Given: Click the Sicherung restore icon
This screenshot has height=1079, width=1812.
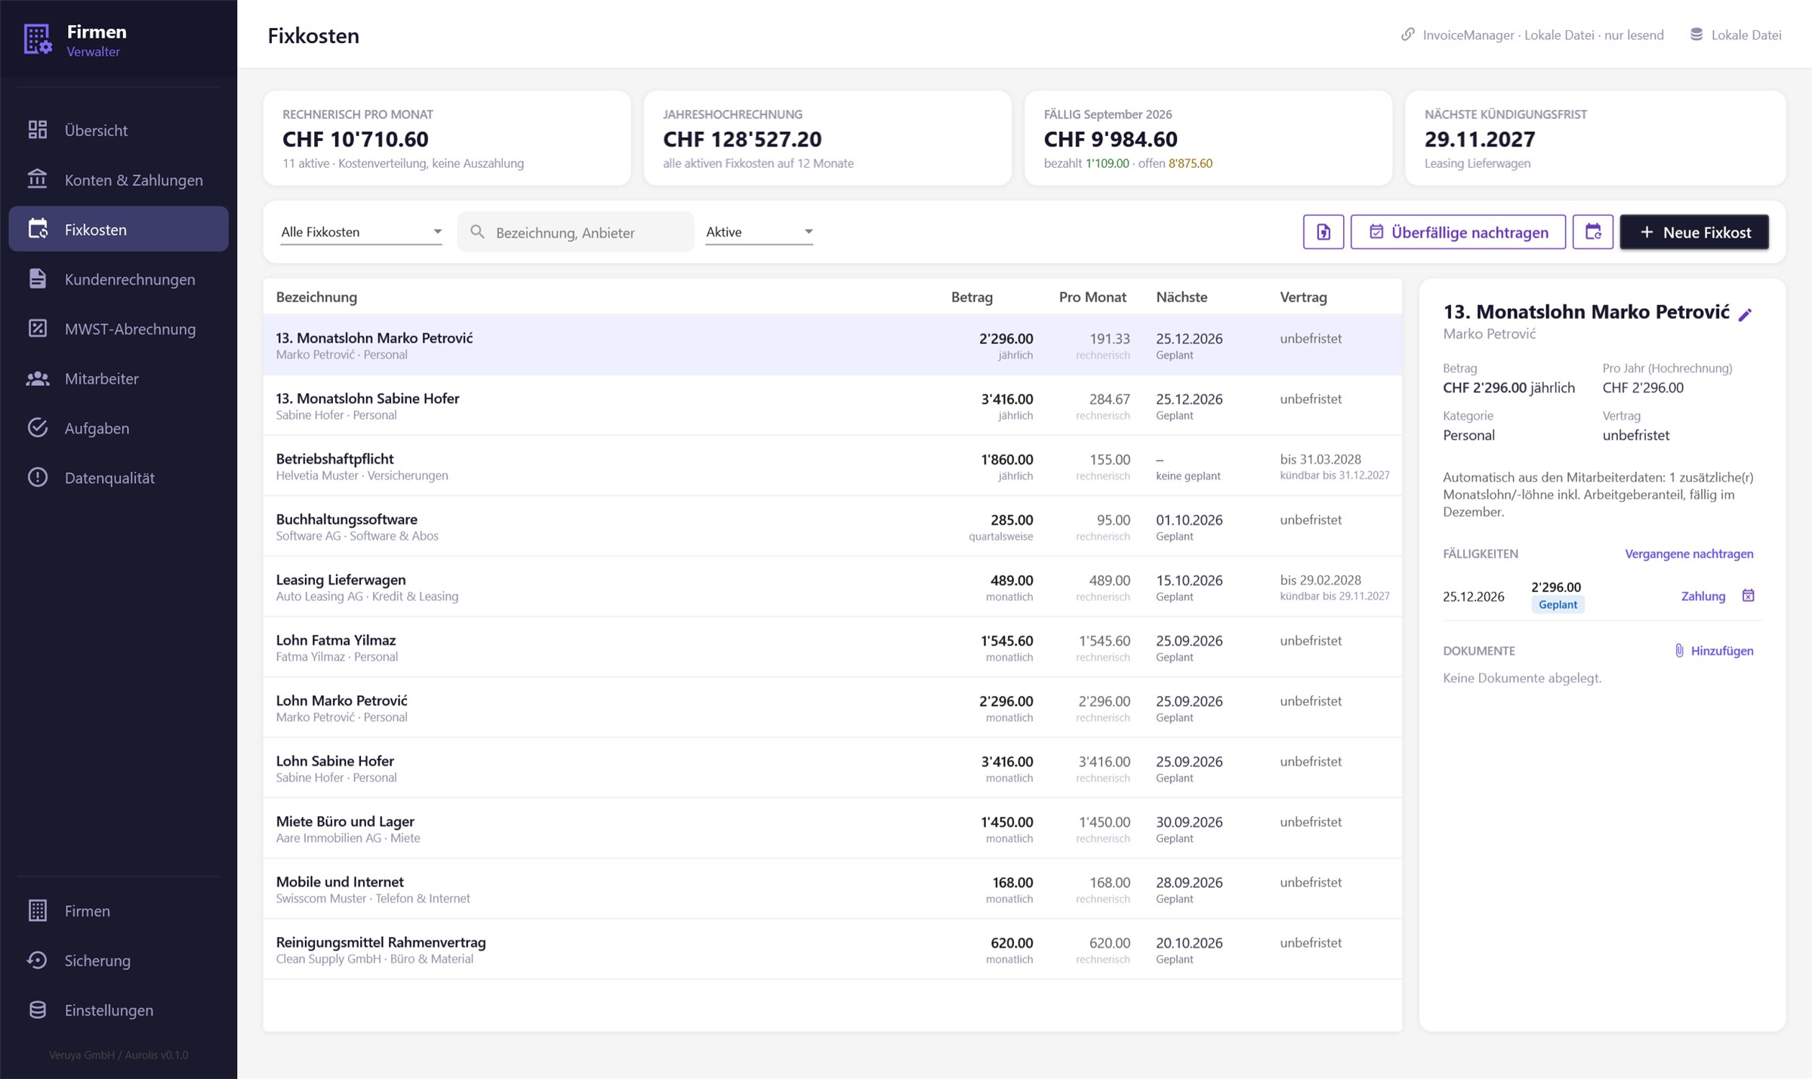Looking at the screenshot, I should (37, 960).
